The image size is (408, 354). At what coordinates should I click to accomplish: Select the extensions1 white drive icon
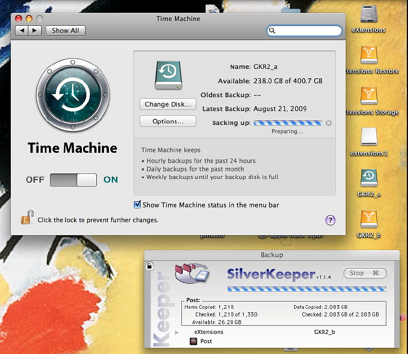point(369,137)
